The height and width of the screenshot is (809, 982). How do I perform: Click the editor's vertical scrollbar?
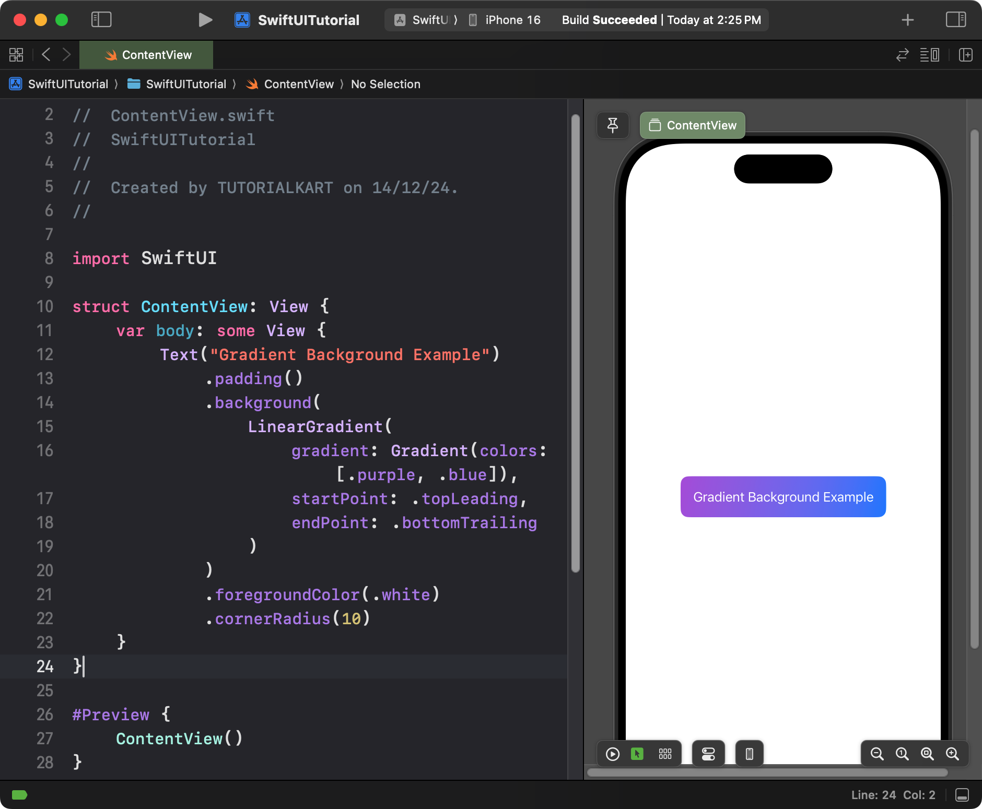576,343
